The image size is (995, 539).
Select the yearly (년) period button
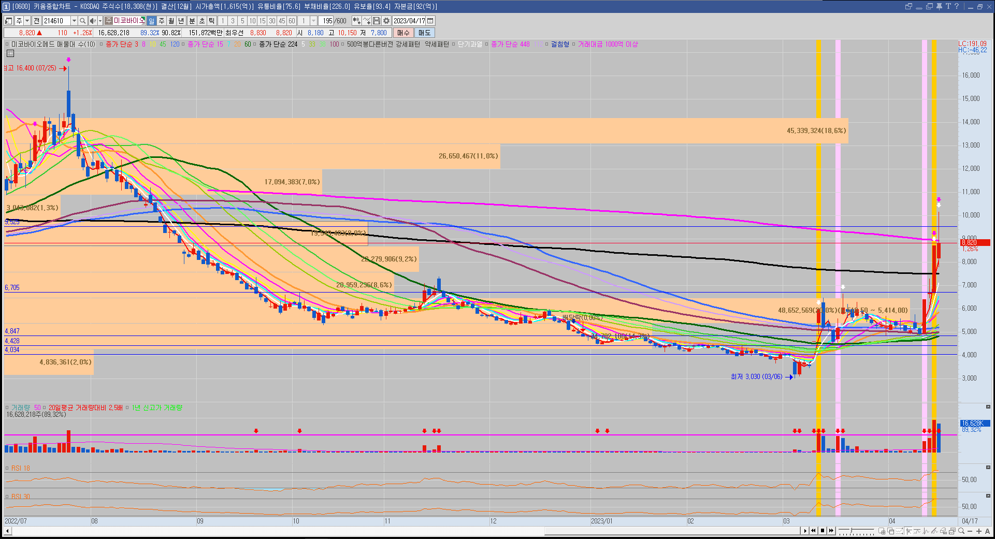tap(181, 21)
